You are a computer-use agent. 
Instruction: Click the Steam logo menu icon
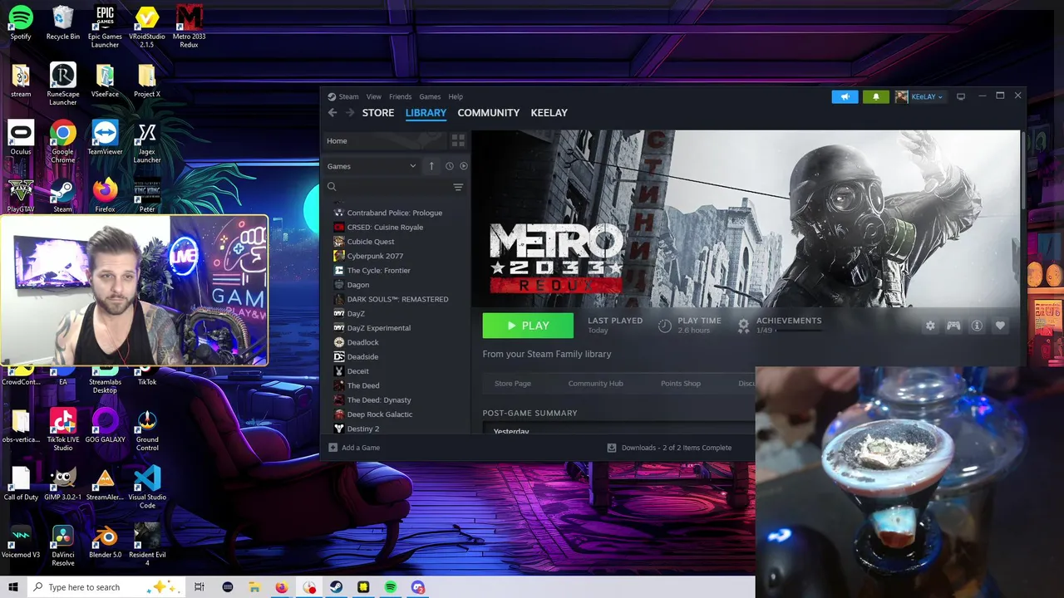point(332,96)
